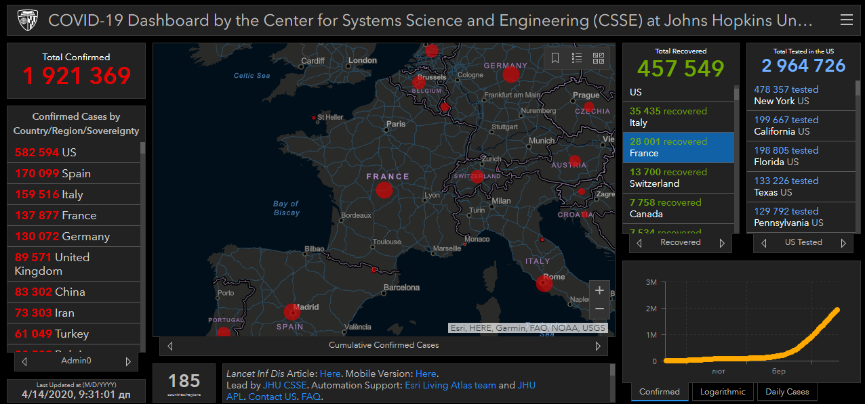Show the map legend

coord(577,58)
